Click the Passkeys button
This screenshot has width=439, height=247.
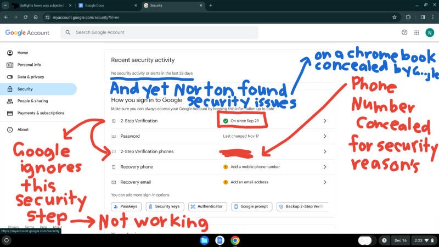[x=126, y=206]
